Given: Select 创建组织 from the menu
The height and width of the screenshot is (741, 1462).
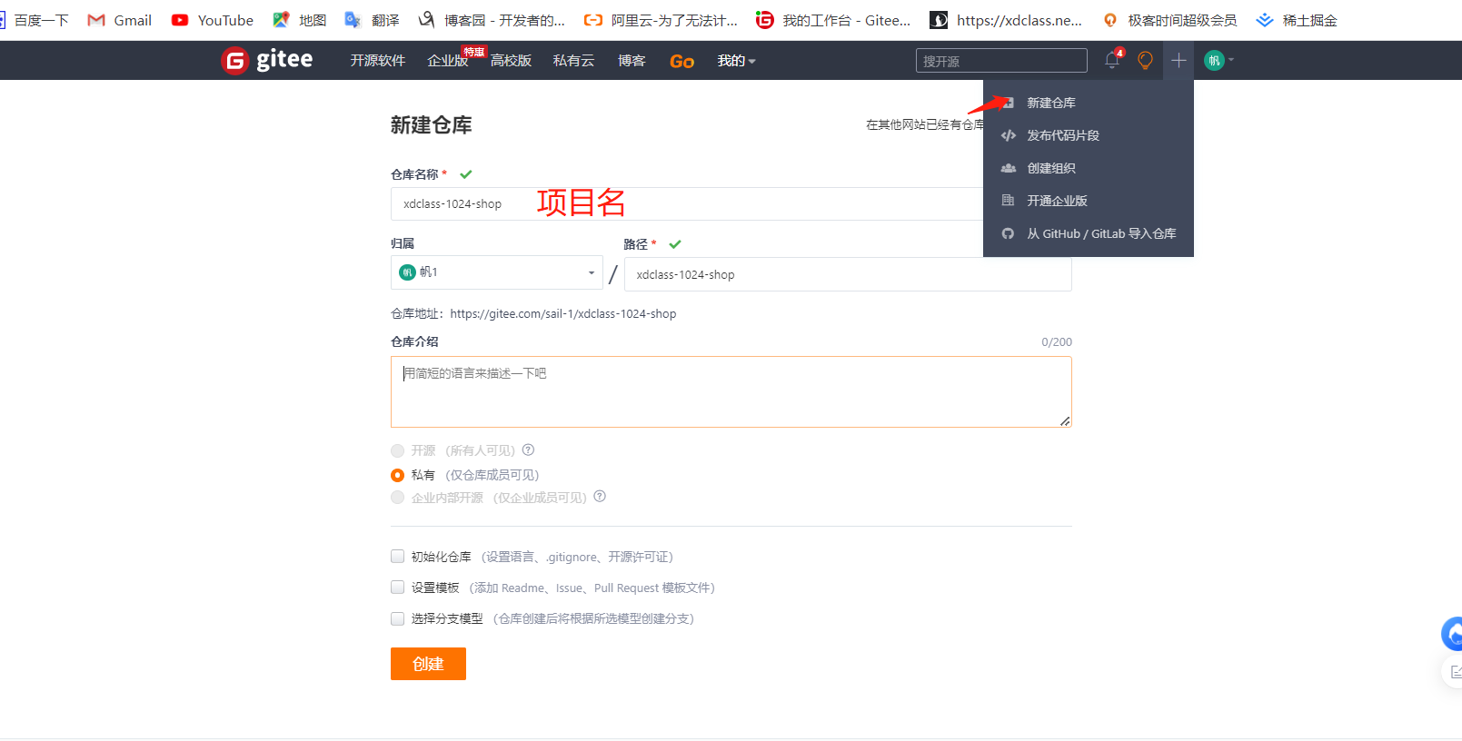Looking at the screenshot, I should point(1050,168).
